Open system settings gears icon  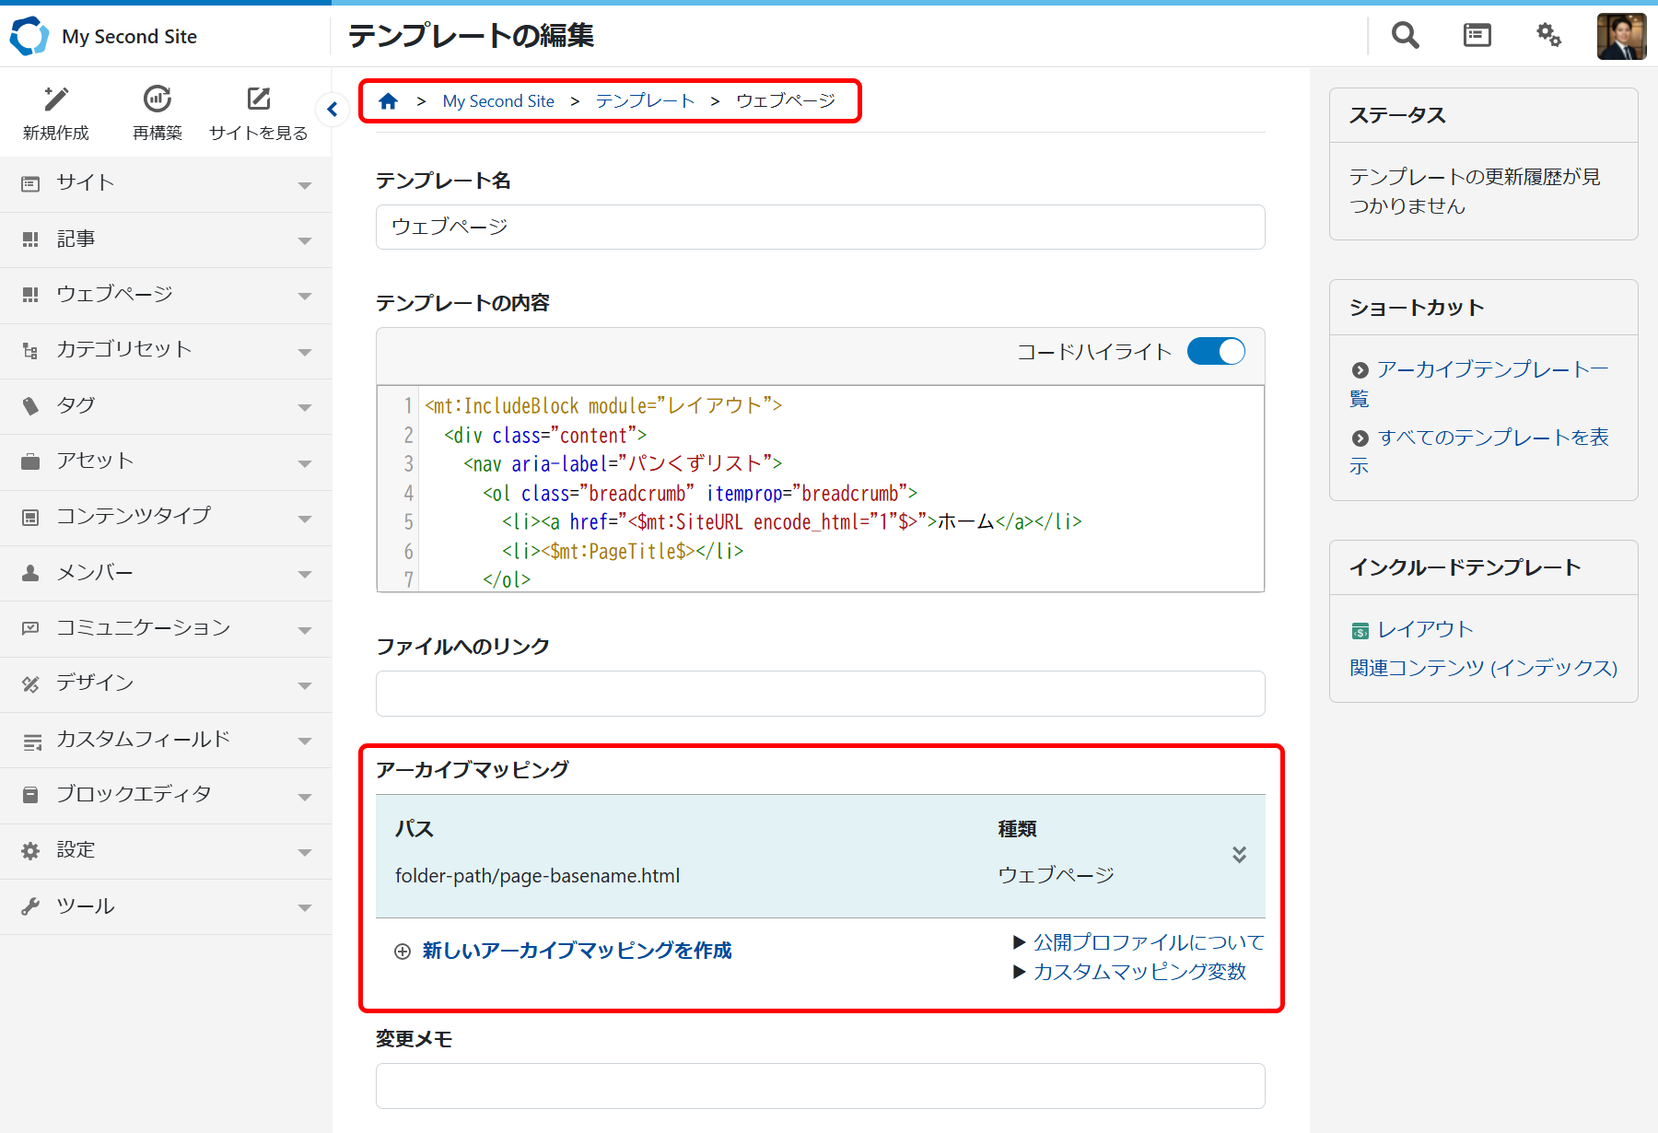pos(1548,36)
